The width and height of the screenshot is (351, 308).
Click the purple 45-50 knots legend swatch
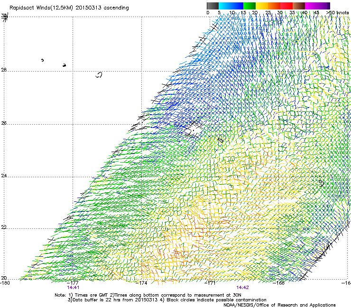[x=323, y=6]
